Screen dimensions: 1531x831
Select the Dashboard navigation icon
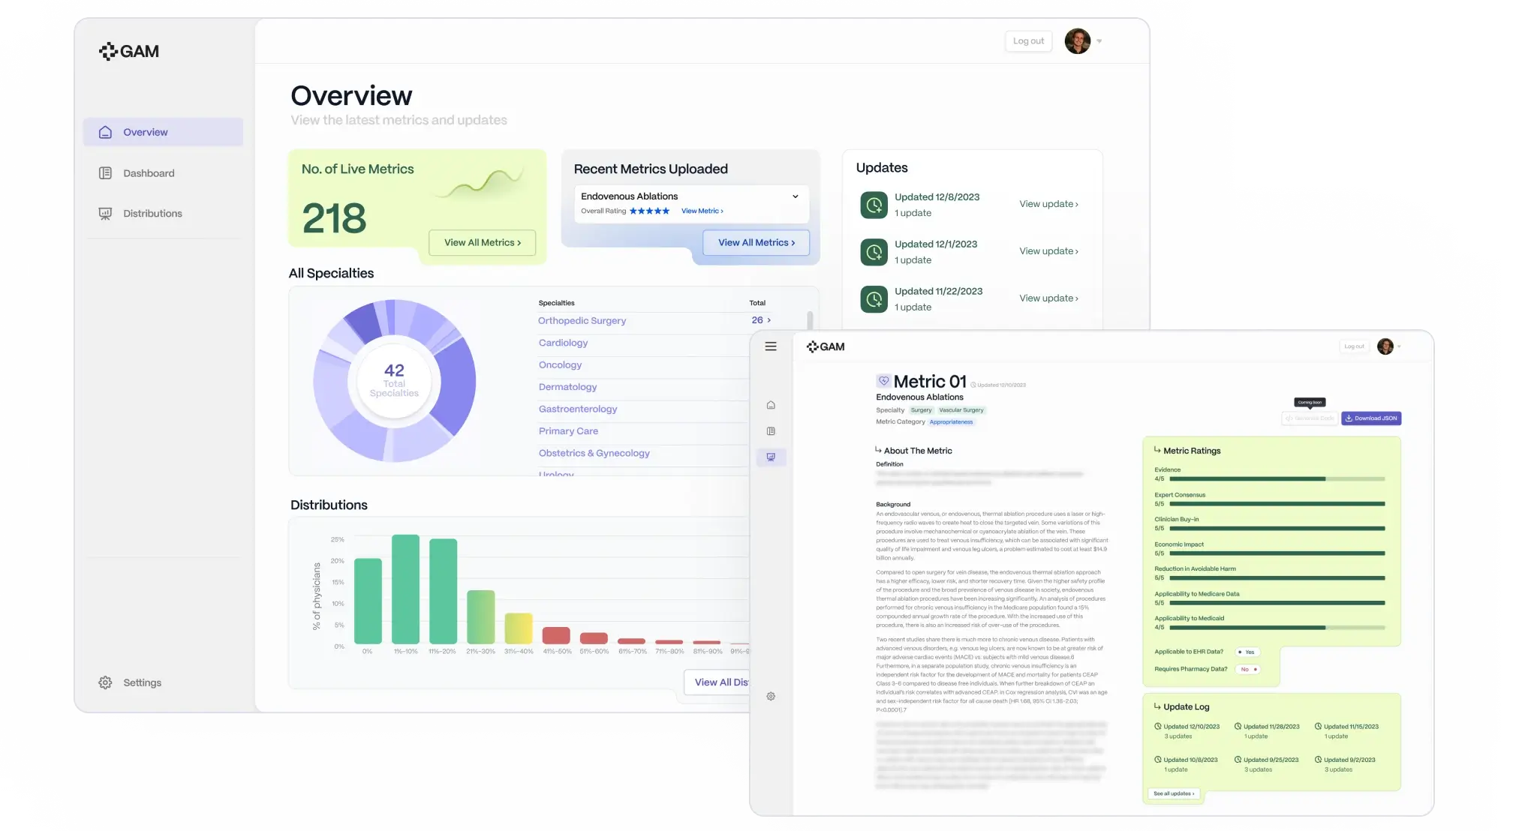pyautogui.click(x=104, y=172)
